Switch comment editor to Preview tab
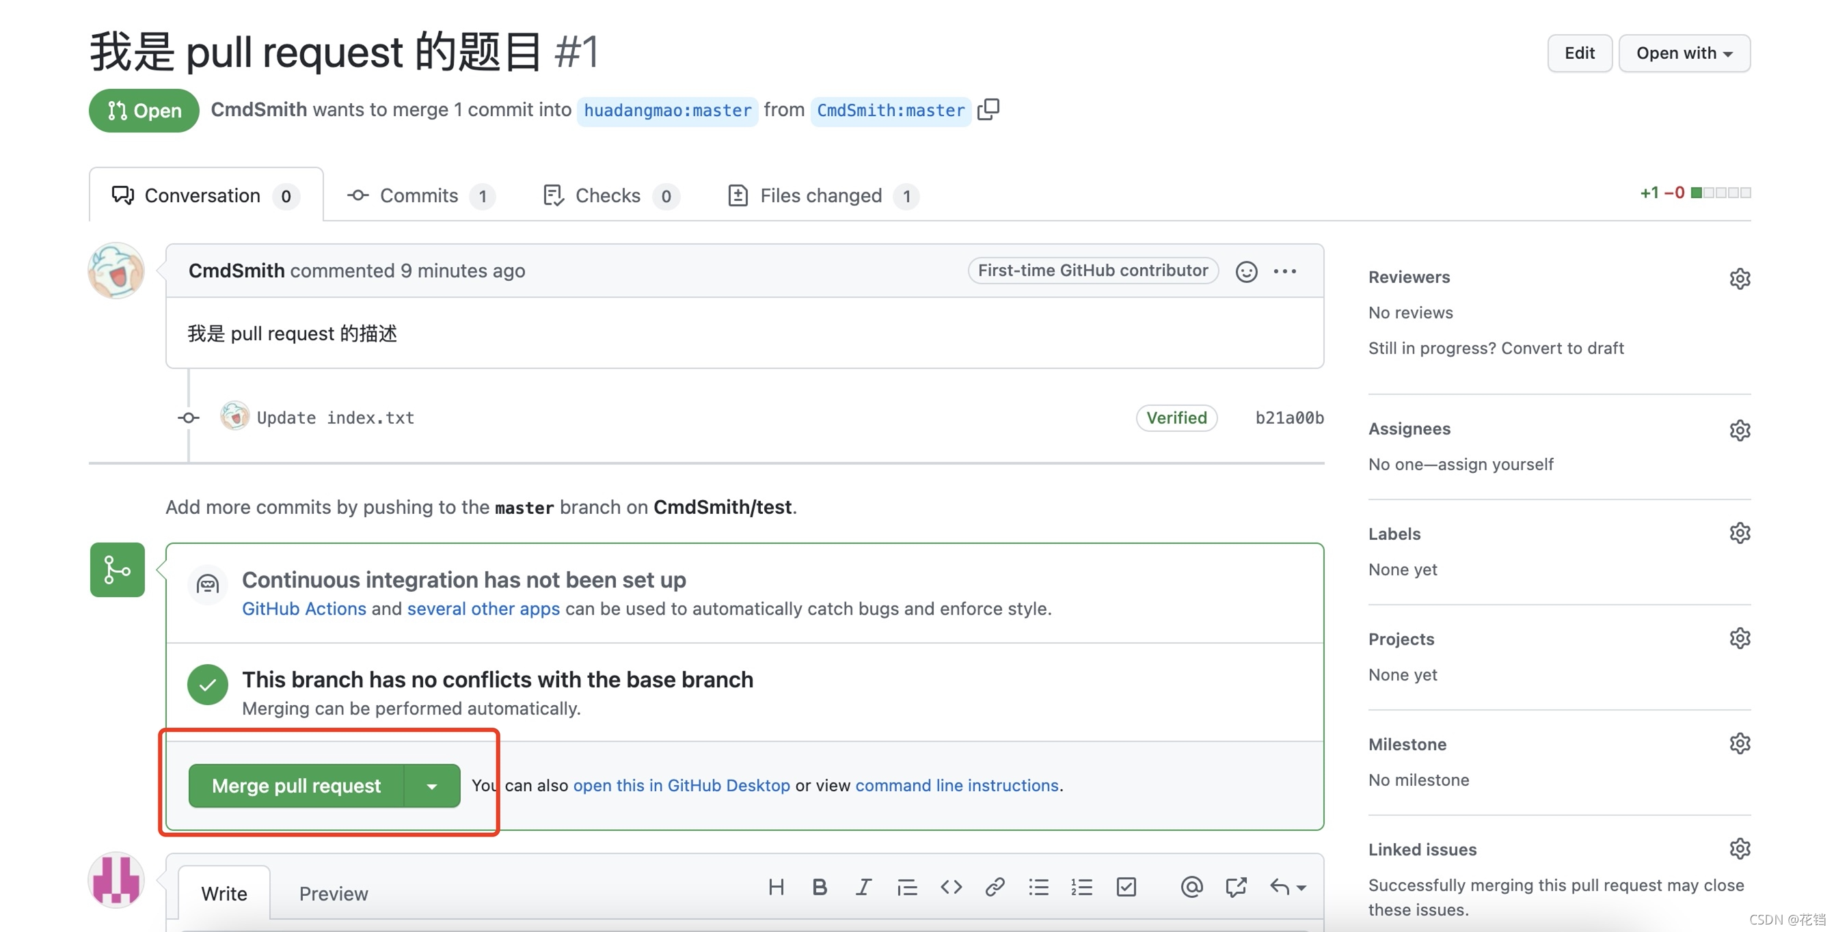 [x=333, y=894]
